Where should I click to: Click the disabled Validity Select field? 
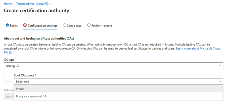9,96
